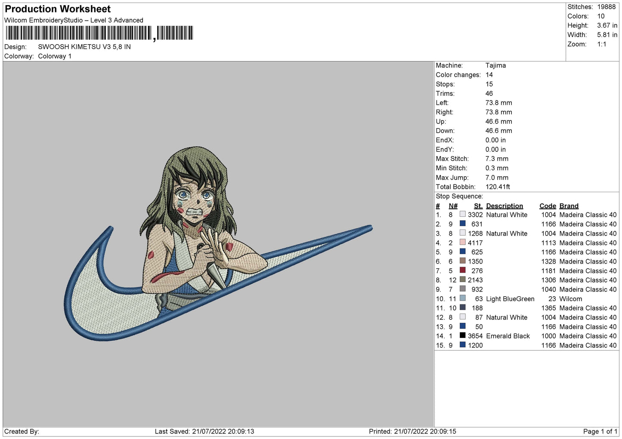
Task: Click the Colorway 1 value
Action: tap(55, 56)
